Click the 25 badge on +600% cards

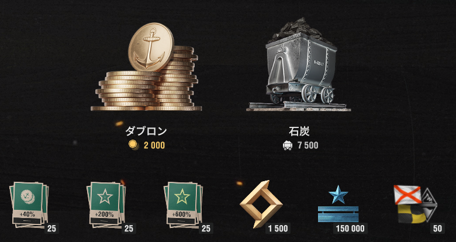click(x=206, y=229)
